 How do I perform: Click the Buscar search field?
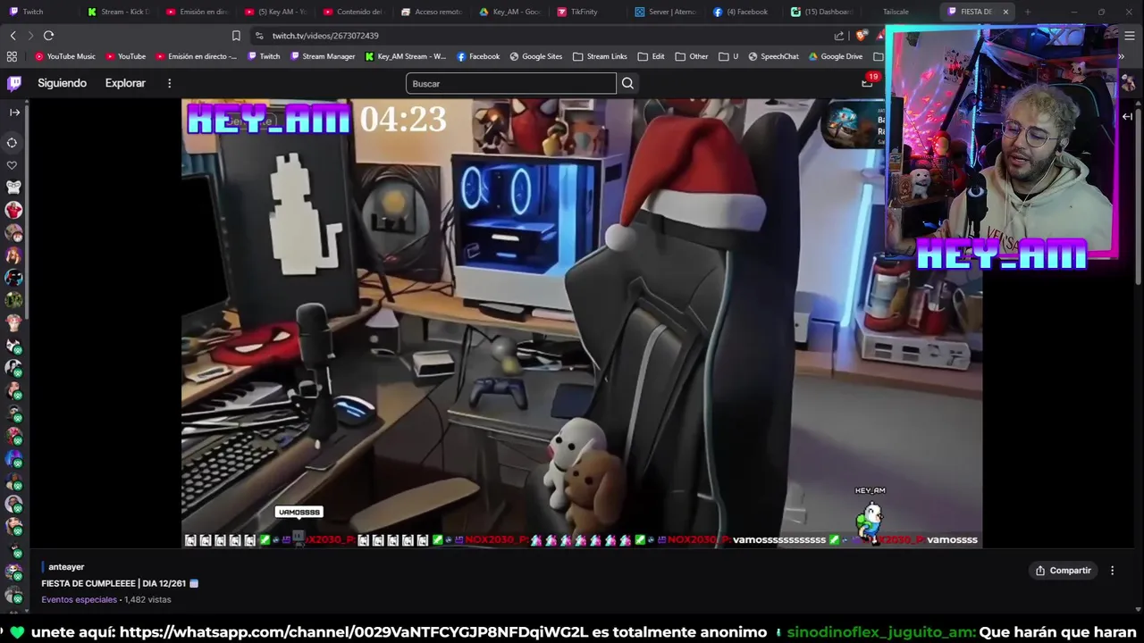[x=510, y=83]
